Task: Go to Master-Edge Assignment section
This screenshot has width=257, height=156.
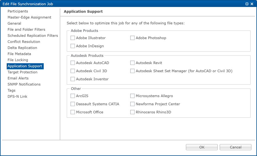Action: (29, 17)
